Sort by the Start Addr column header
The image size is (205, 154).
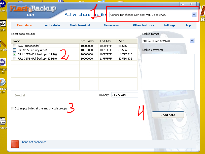[x=88, y=41]
